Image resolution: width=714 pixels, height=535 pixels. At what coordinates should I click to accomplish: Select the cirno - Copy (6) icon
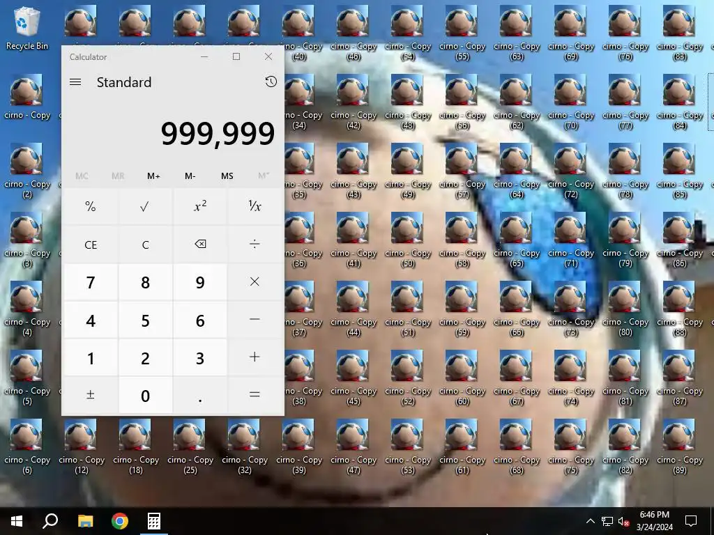point(27,447)
